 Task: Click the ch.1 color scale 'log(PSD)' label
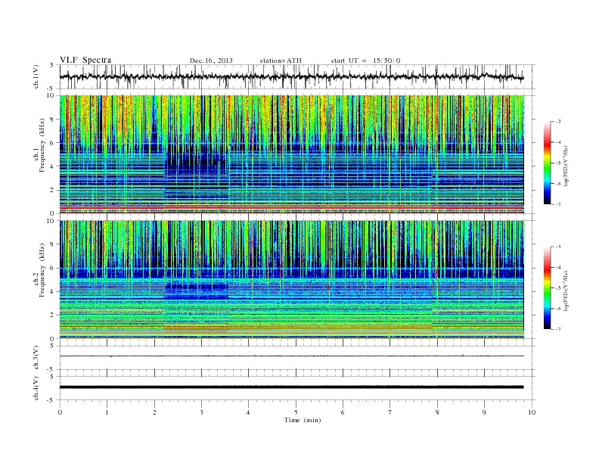(567, 166)
